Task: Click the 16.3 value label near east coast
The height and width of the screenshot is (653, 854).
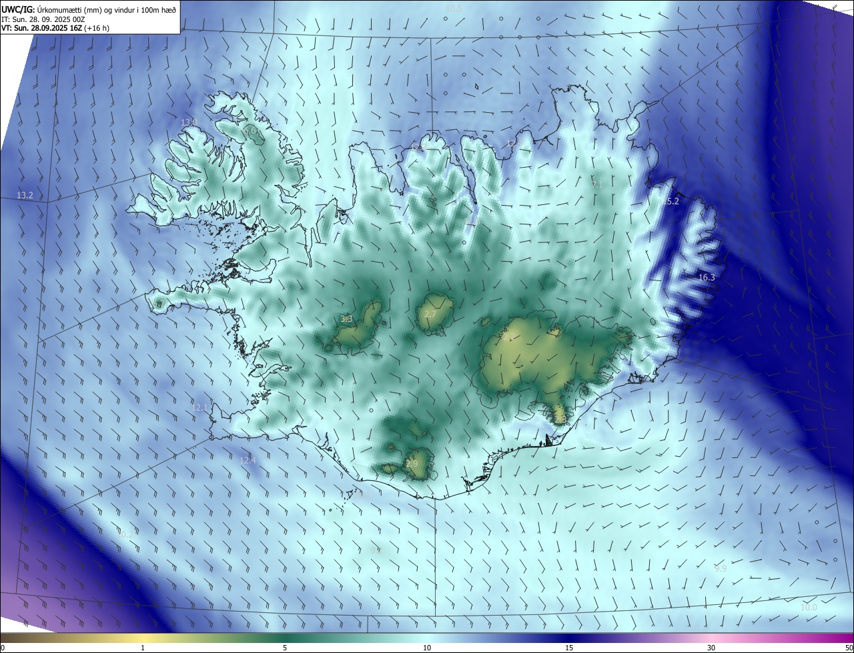Action: coord(707,277)
